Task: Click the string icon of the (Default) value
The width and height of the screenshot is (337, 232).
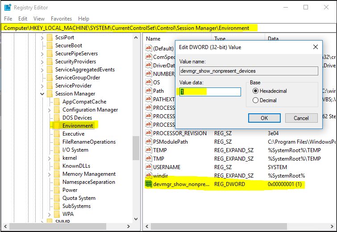Action: (149, 48)
